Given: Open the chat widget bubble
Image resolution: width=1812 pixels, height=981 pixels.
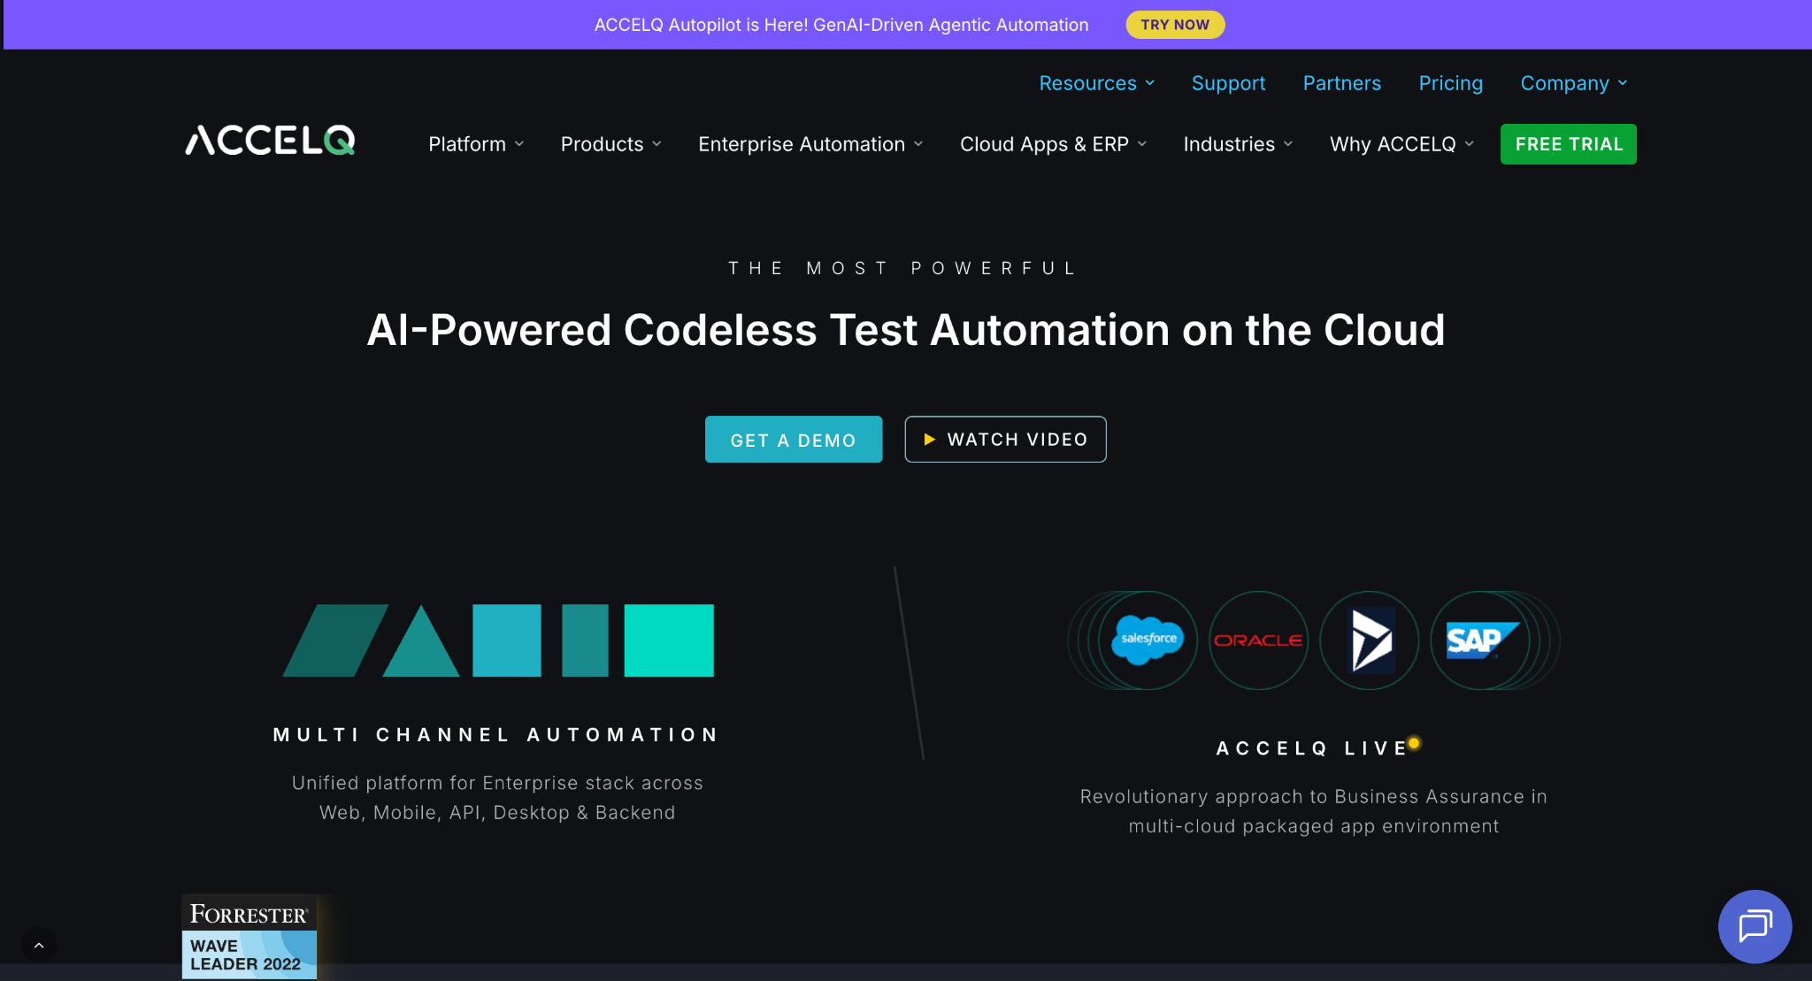Looking at the screenshot, I should [1754, 926].
